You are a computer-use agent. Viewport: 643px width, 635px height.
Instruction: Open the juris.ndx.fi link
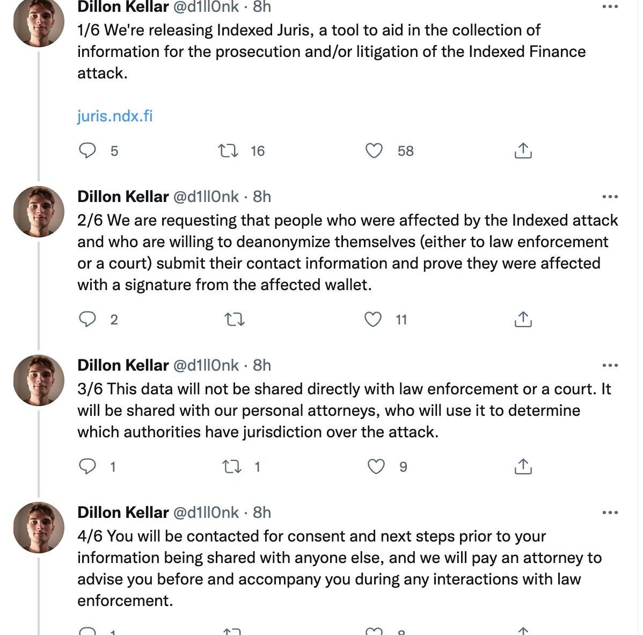115,116
